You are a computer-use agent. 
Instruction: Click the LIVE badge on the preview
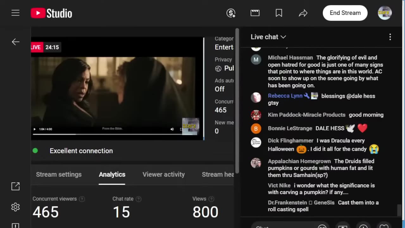click(36, 47)
